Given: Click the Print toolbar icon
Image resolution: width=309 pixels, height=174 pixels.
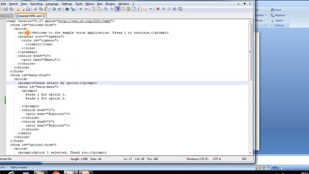Looking at the screenshot, I should (28, 9).
